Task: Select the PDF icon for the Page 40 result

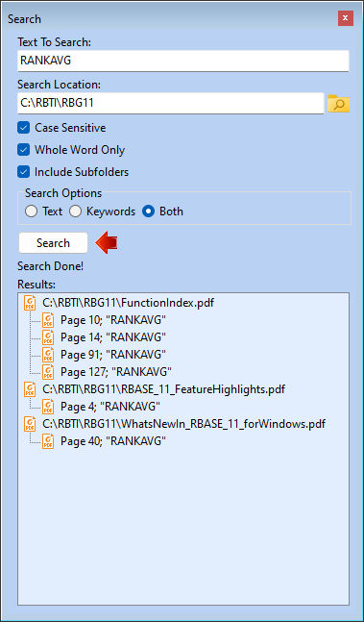Action: click(x=48, y=440)
